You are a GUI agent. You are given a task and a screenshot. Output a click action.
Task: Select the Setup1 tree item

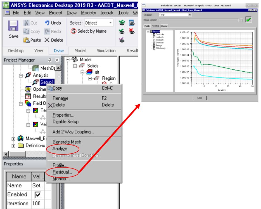pos(47,82)
